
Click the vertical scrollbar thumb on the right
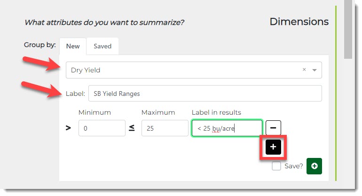tap(348, 28)
